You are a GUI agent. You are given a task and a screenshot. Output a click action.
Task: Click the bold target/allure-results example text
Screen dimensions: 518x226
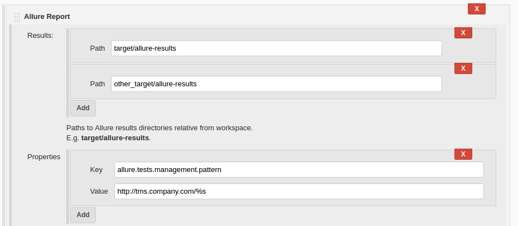tap(115, 138)
